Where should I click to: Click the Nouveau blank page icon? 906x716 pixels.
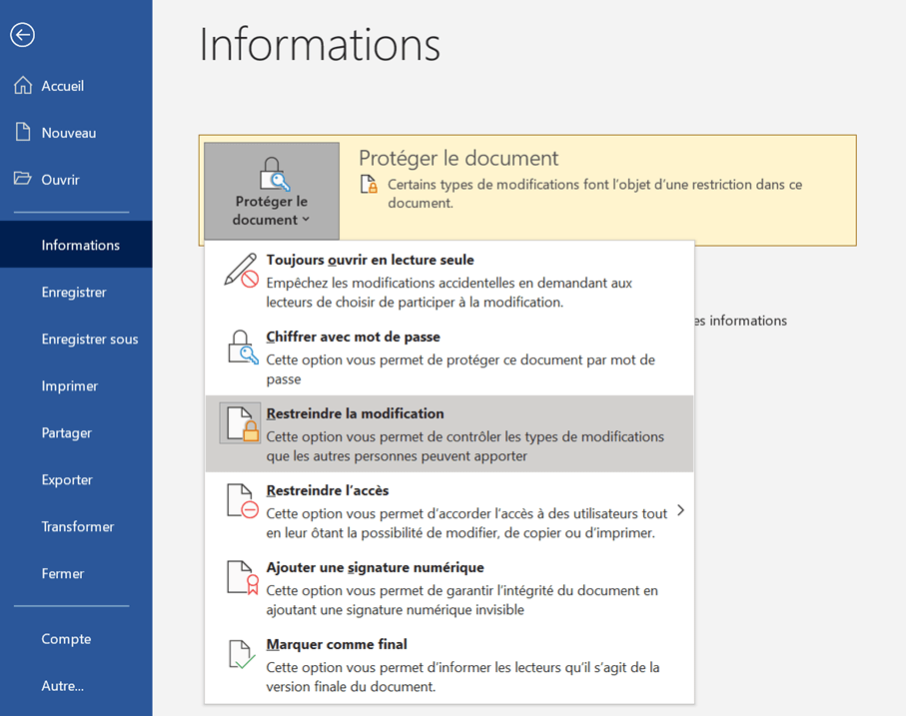(23, 132)
